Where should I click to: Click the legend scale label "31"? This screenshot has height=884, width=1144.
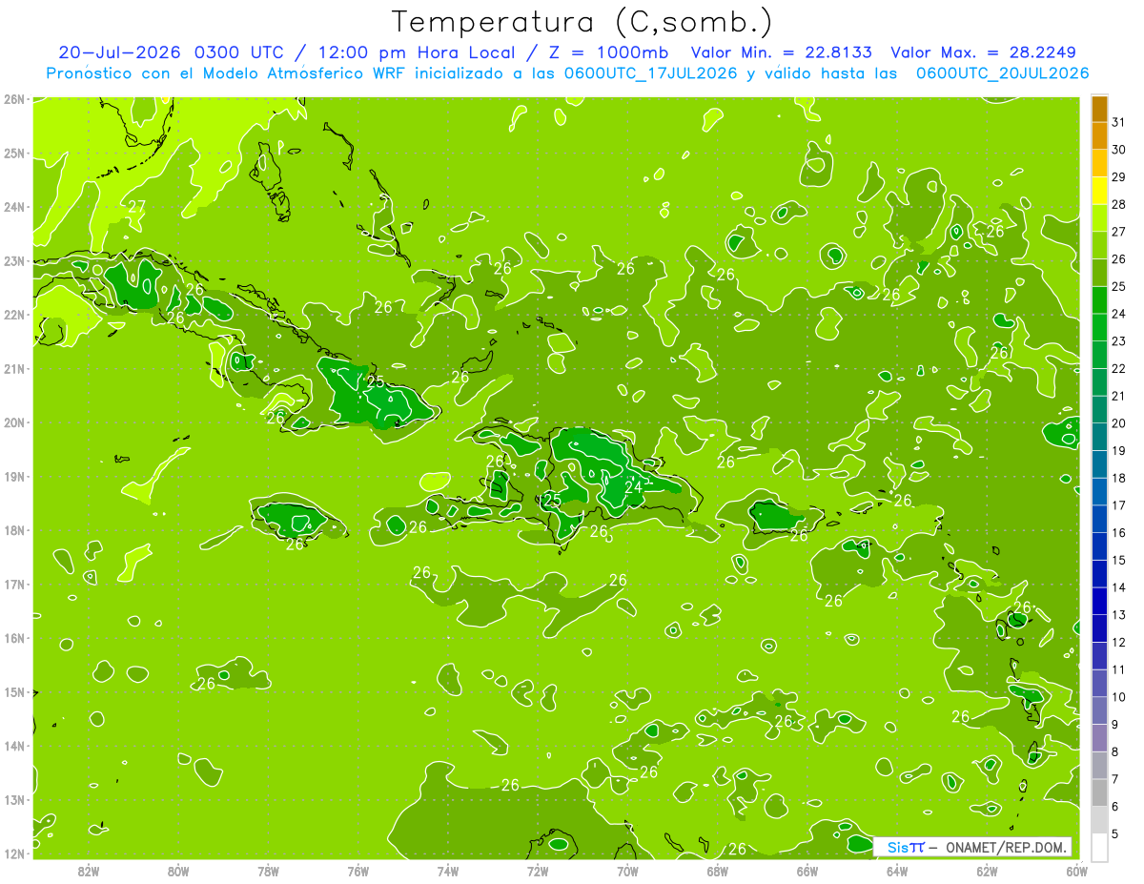coord(1119,123)
